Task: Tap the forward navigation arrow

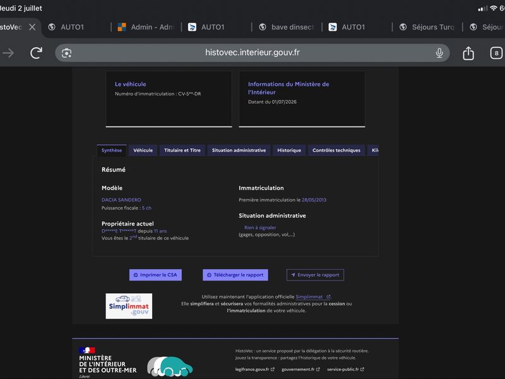Action: click(8, 53)
